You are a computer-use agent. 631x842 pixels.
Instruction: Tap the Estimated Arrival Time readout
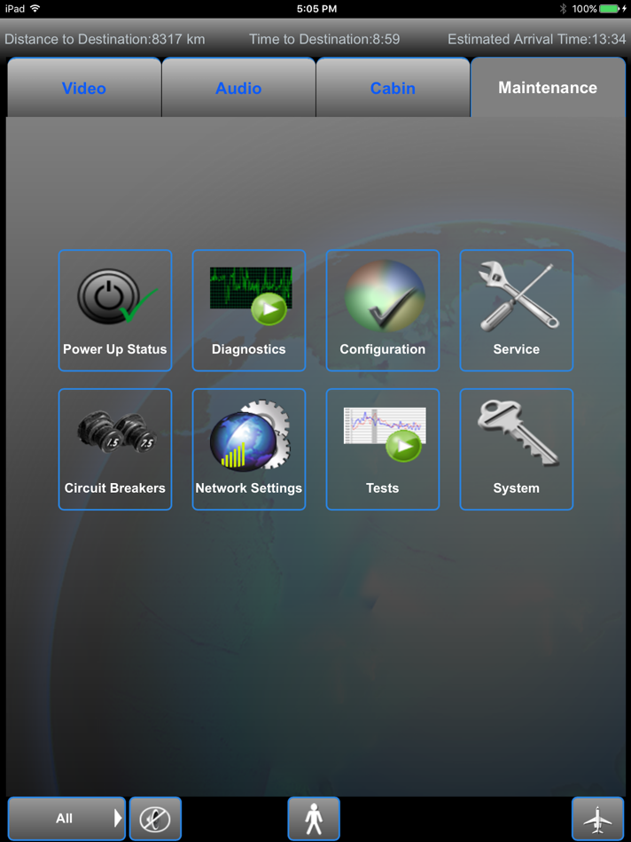pos(536,39)
